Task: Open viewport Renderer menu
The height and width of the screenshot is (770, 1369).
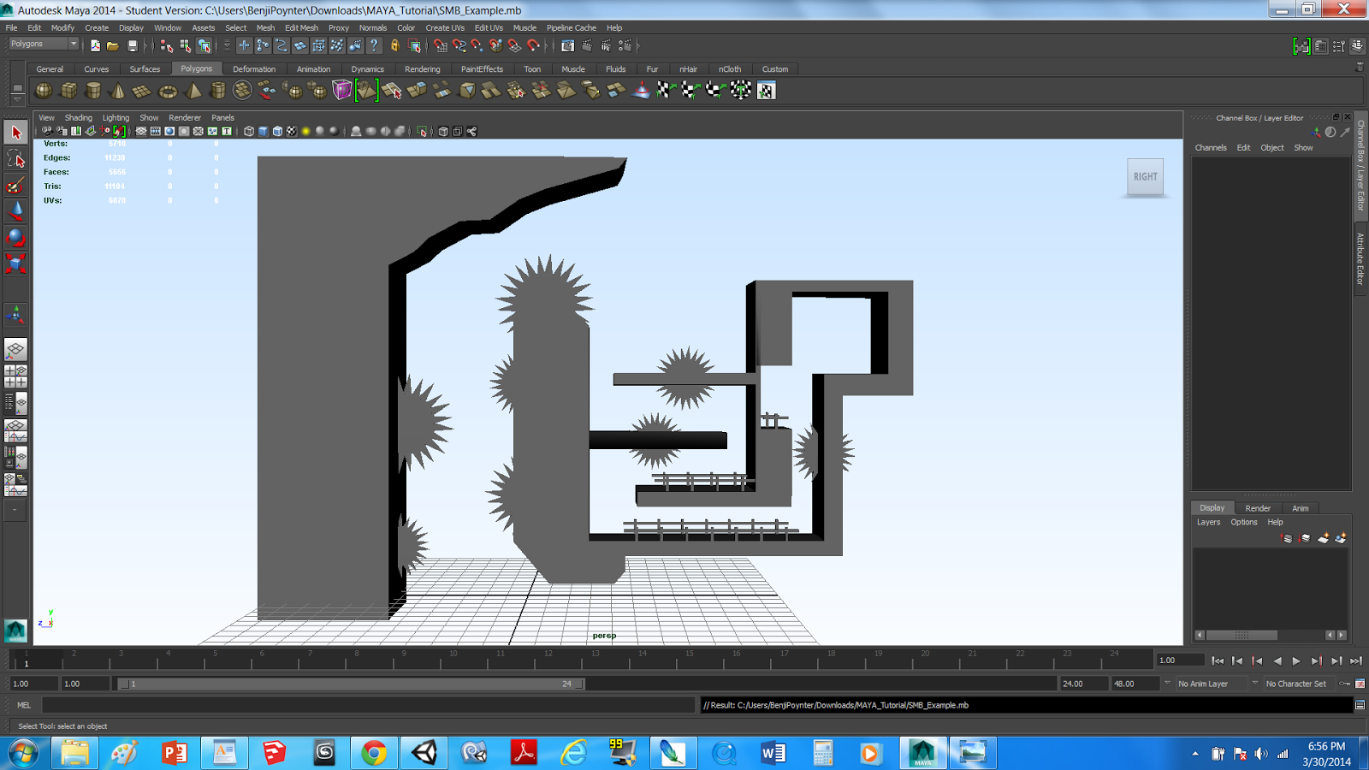Action: point(185,117)
